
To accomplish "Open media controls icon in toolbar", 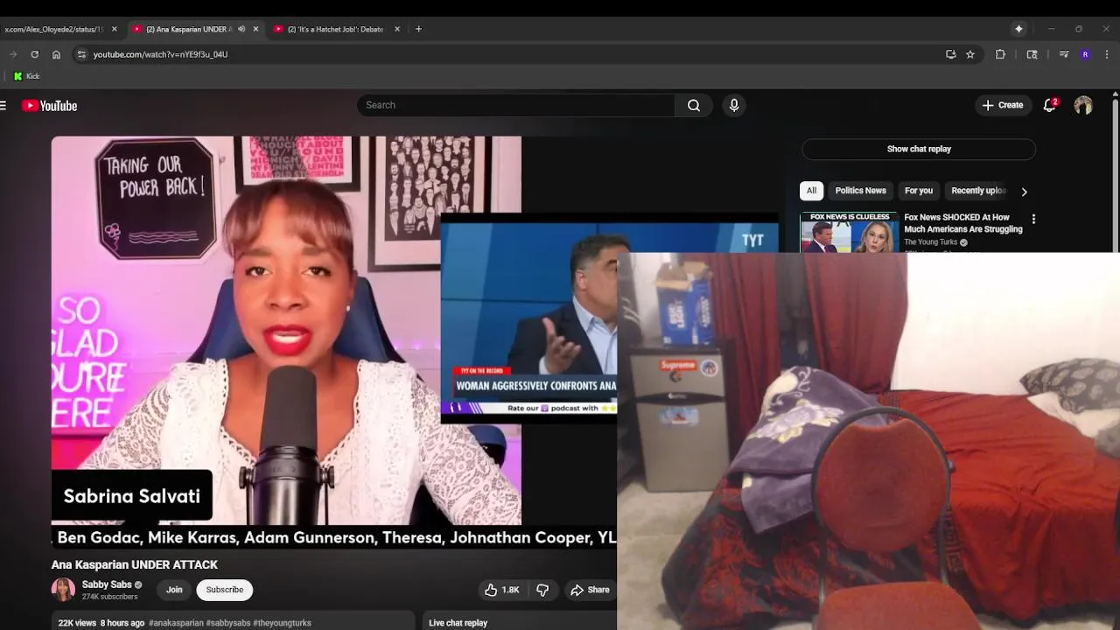I will coord(1064,54).
